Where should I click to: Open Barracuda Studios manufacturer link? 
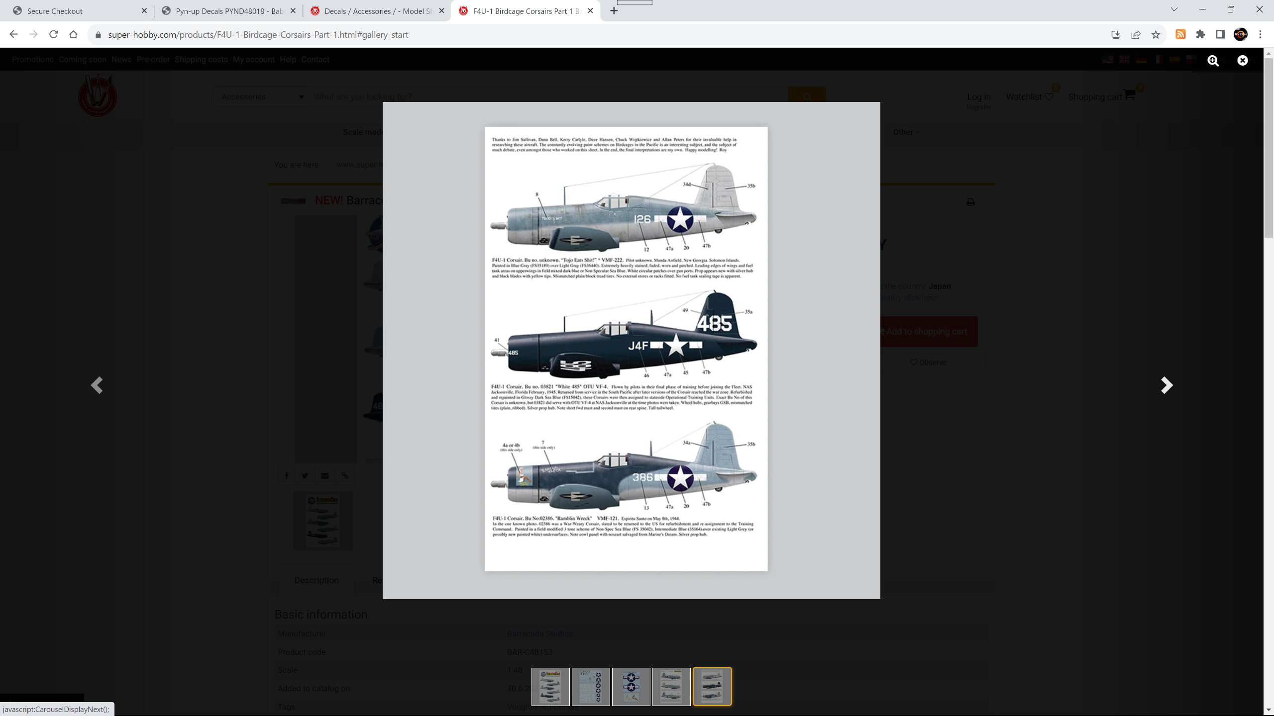[x=539, y=633]
